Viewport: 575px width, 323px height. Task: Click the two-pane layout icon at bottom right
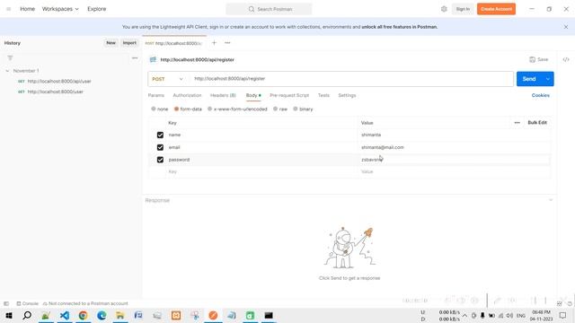[559, 303]
